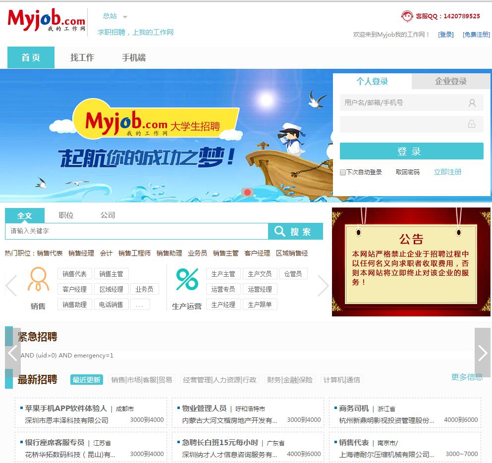Select the 全文 search tab
Viewport: 492px width, 463px height.
(25, 215)
